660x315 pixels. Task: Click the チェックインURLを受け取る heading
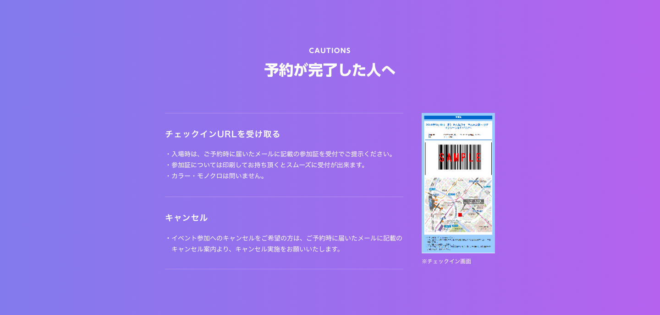pos(222,134)
